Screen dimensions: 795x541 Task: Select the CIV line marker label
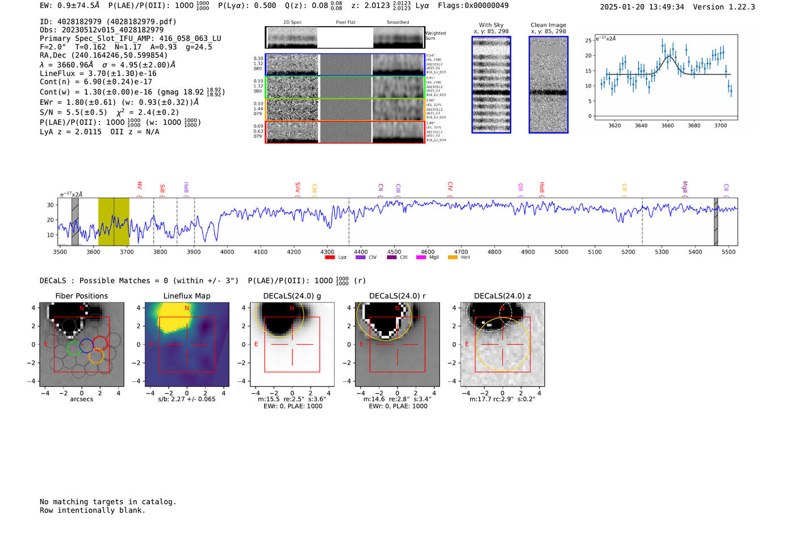(450, 187)
